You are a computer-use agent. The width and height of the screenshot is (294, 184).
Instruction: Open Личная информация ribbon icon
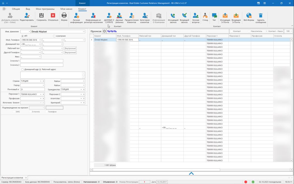(76, 16)
